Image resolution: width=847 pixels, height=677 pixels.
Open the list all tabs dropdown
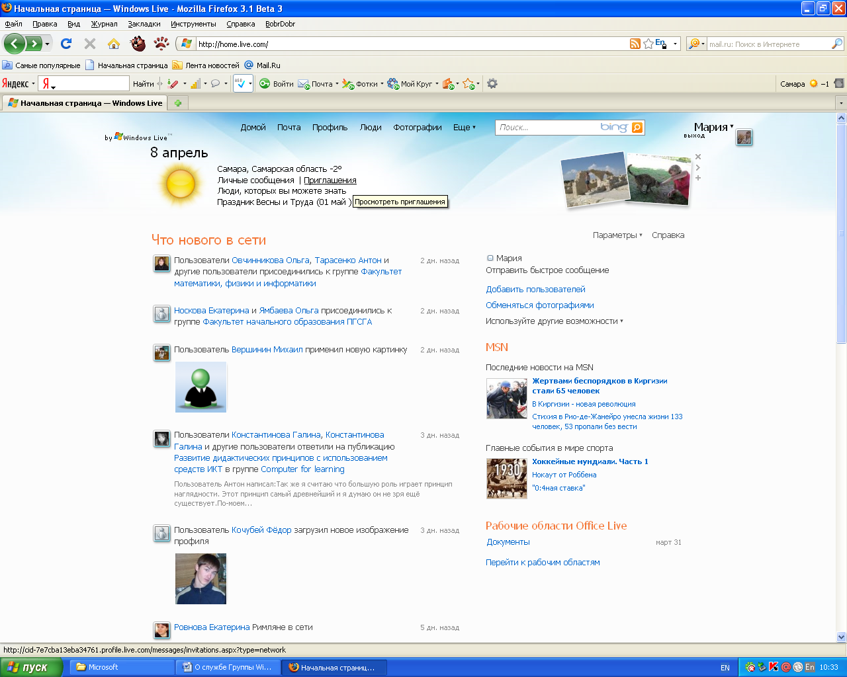click(x=841, y=103)
